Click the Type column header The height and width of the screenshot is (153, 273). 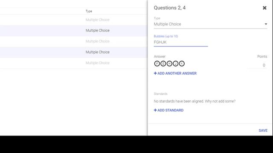89,11
